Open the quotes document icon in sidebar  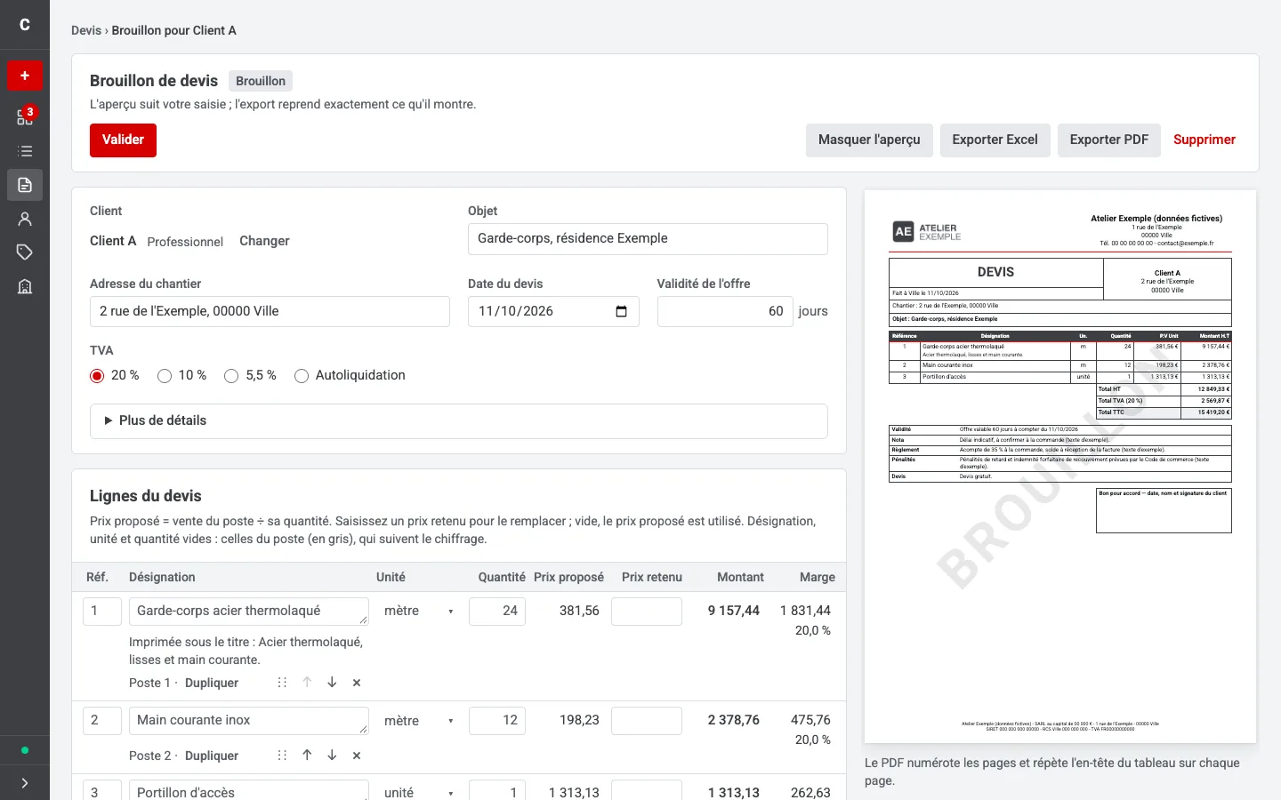(25, 185)
